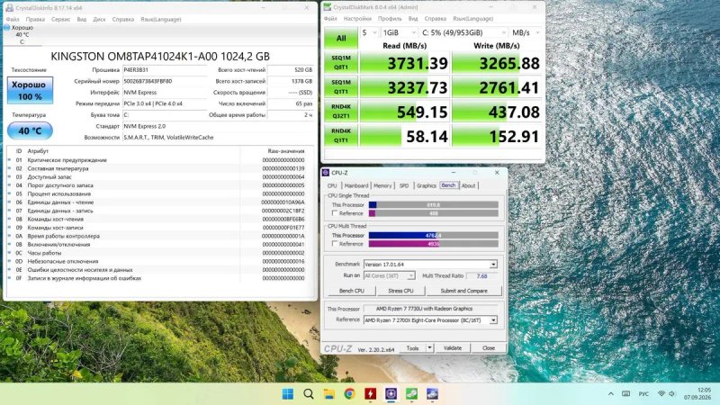Click the CPU-Z title bar app icon
Image resolution: width=720 pixels, height=405 pixels.
pos(326,173)
